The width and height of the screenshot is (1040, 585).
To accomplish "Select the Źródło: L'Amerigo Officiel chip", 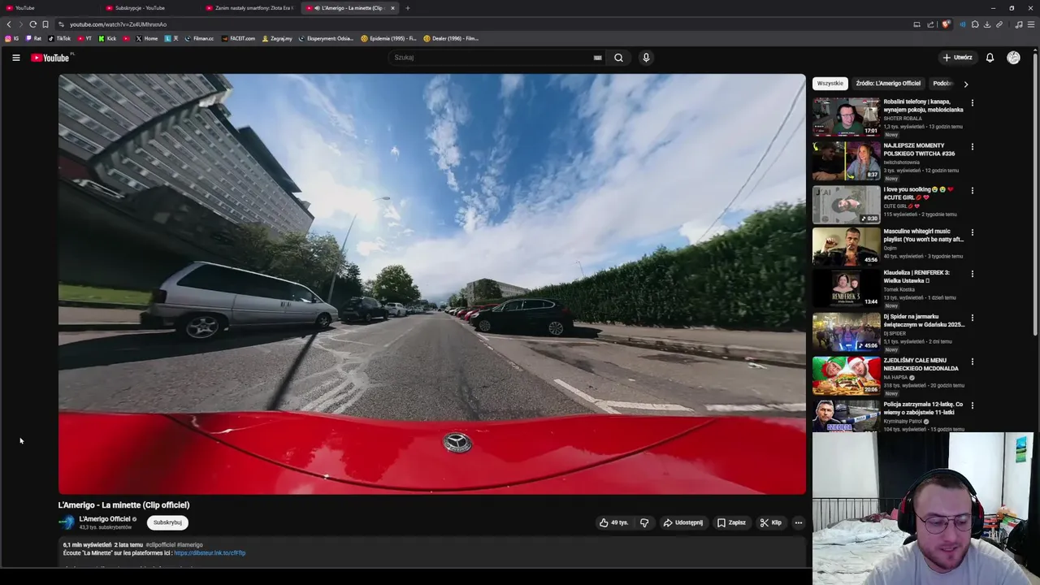I will coord(888,84).
